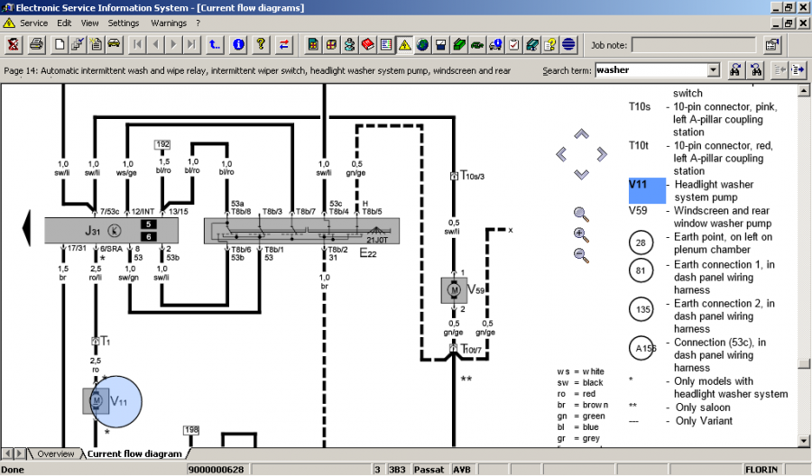
Task: Open the Warnings menu
Action: [169, 23]
